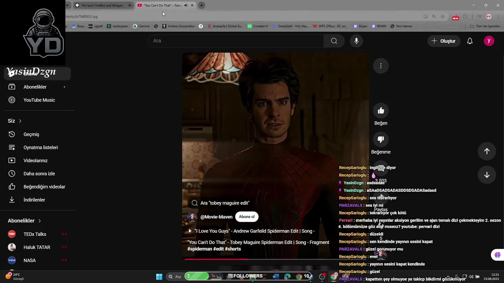Start voice search with the microphone icon

pyautogui.click(x=356, y=41)
